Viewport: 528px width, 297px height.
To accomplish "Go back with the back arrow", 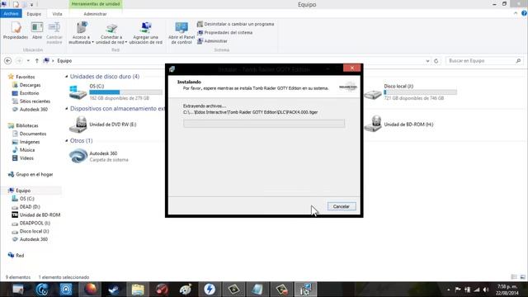I will (7, 61).
